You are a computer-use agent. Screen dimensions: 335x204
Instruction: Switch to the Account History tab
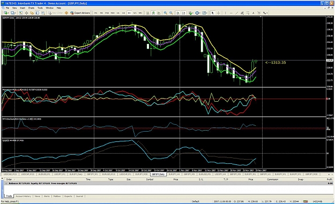[x=23, y=196]
